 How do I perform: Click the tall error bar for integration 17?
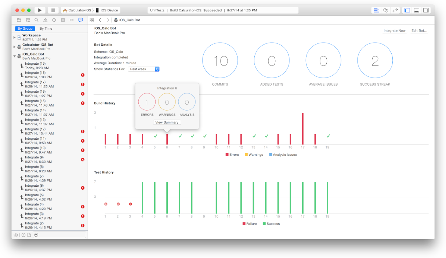tap(303, 128)
